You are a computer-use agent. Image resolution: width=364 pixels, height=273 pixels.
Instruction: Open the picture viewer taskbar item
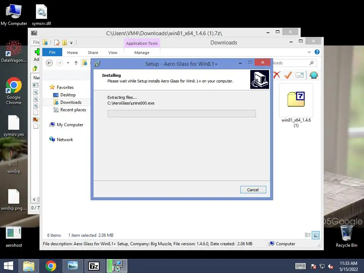point(73,266)
